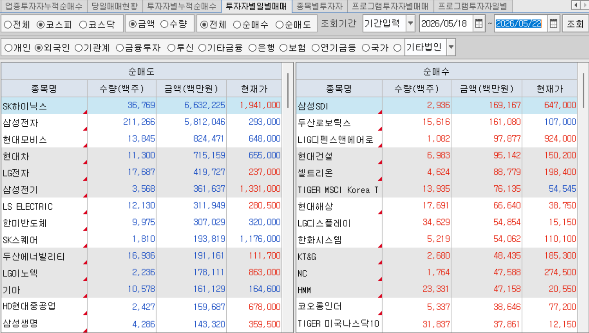Select 삼성SDI in the 순매수 table

437,106
